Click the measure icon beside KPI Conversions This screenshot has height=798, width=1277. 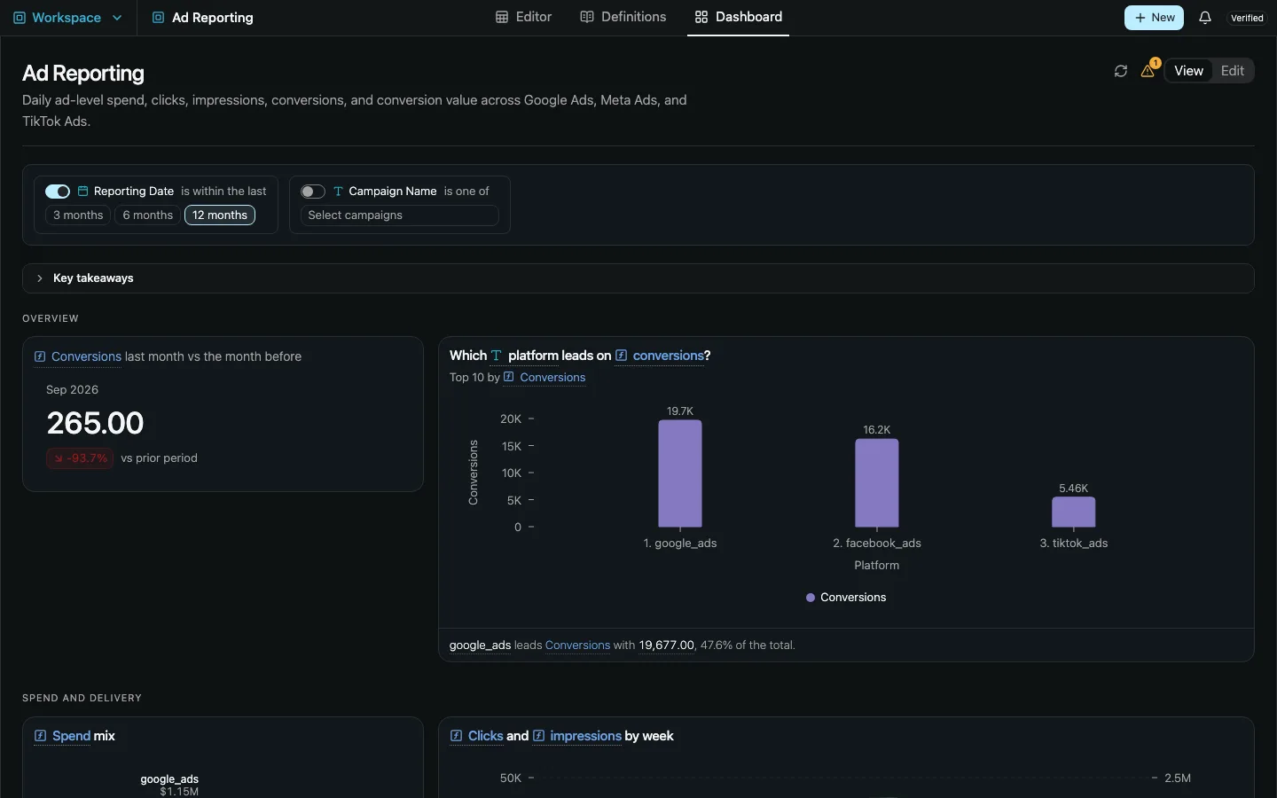pos(40,356)
